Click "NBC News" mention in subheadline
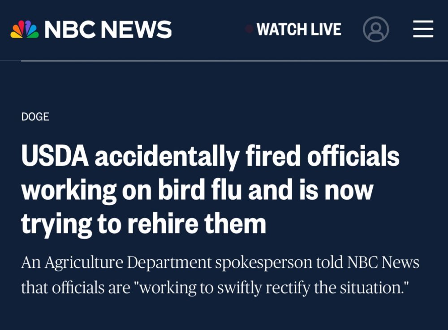Viewport: 448px width, 330px height. pos(383,262)
